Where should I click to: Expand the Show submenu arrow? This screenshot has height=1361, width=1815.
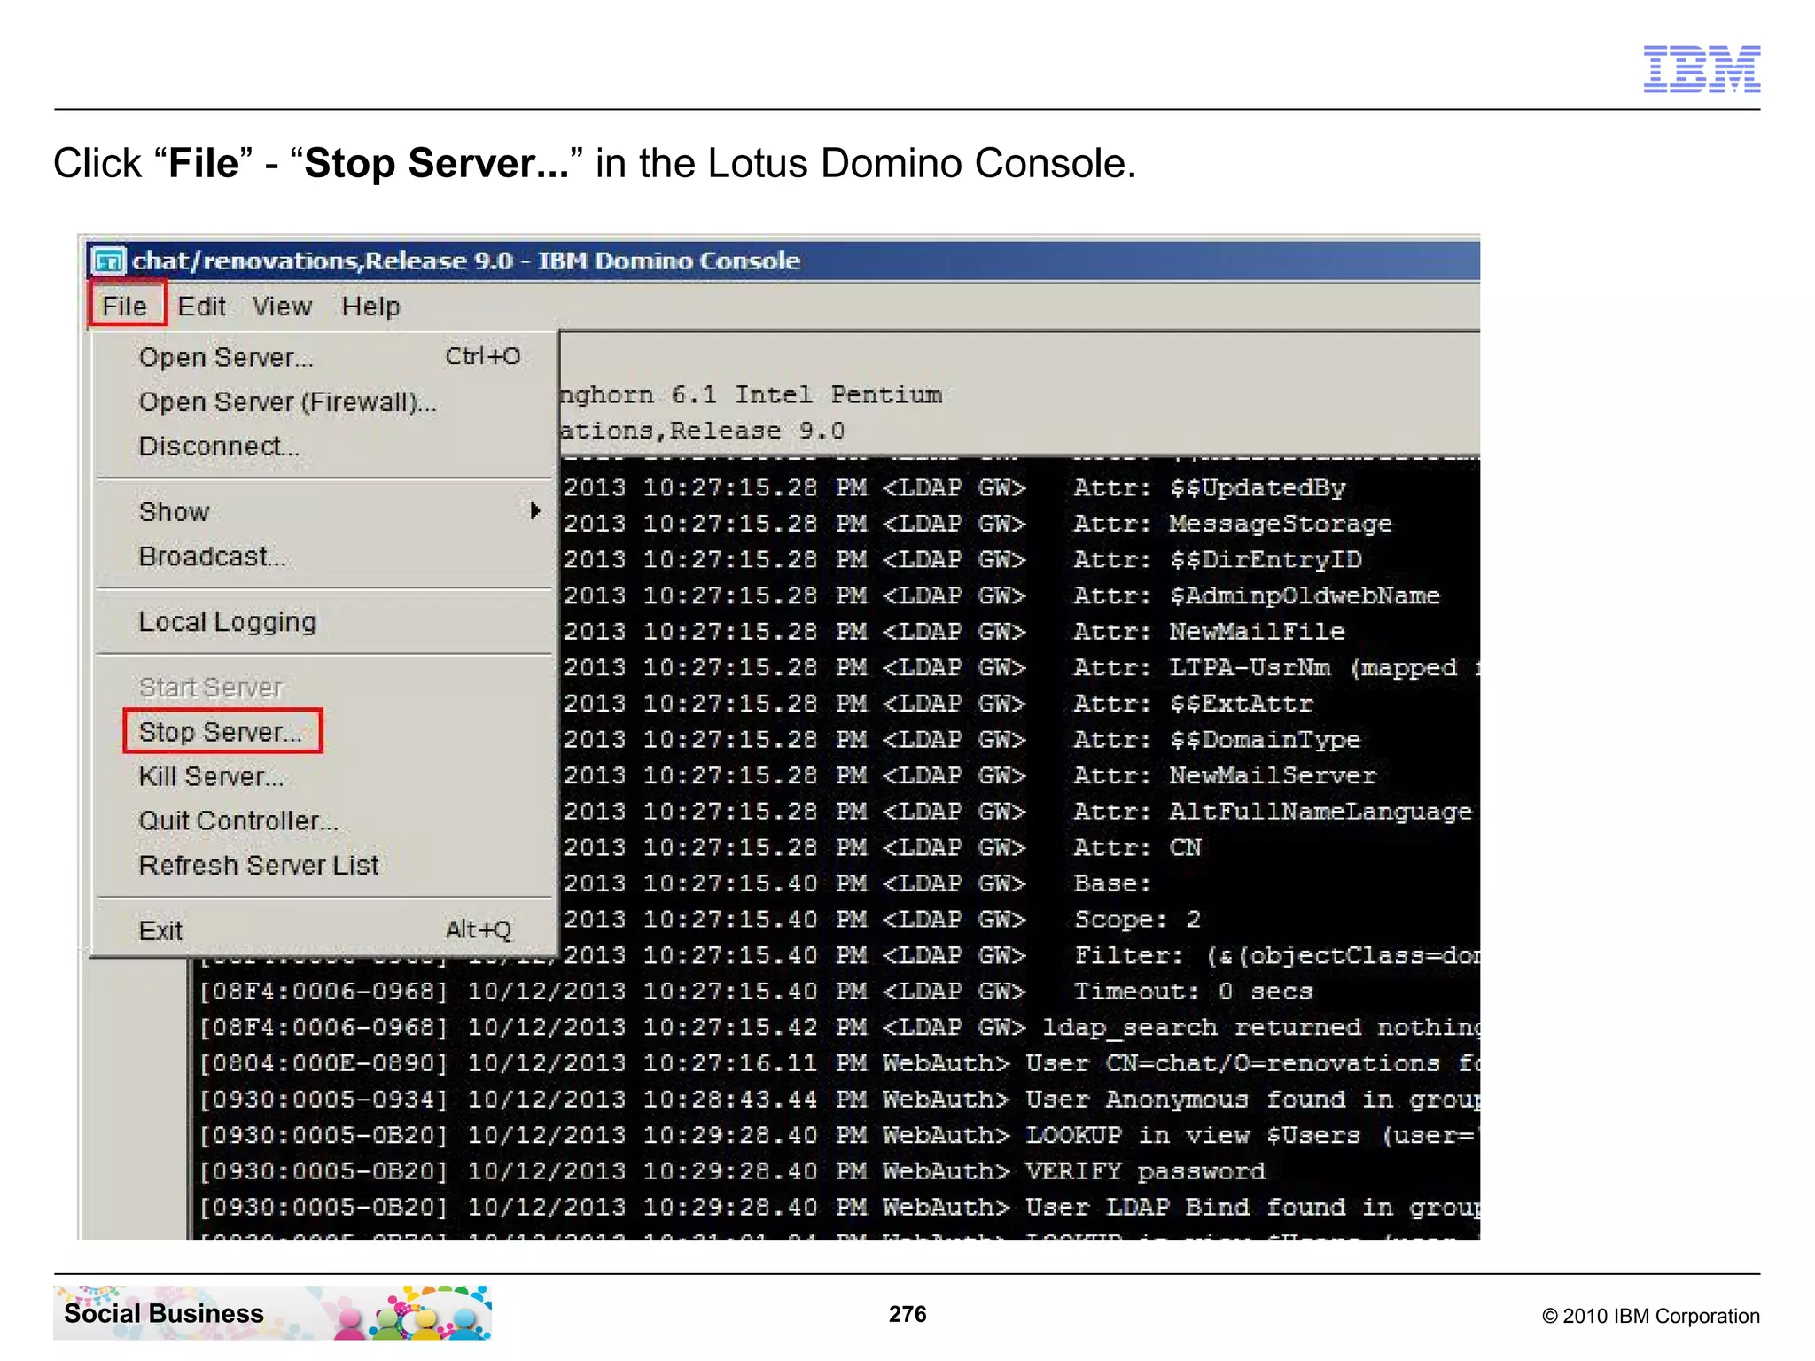point(534,510)
